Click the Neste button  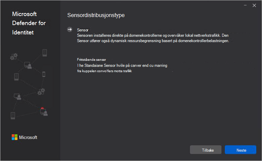[x=241, y=150]
